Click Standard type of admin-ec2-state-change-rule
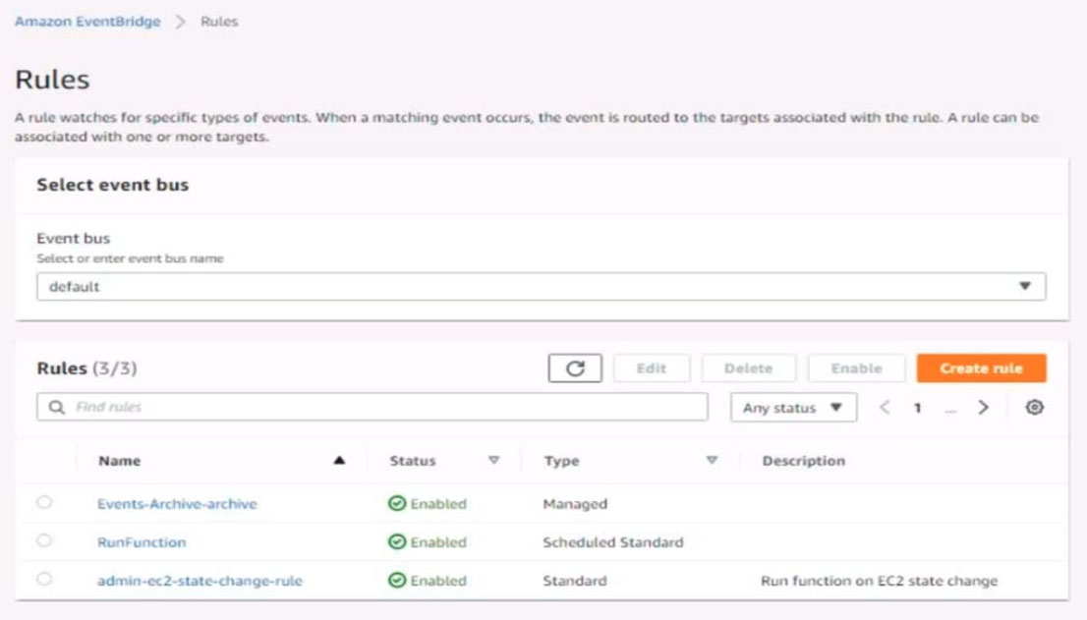The width and height of the screenshot is (1087, 620). point(575,581)
